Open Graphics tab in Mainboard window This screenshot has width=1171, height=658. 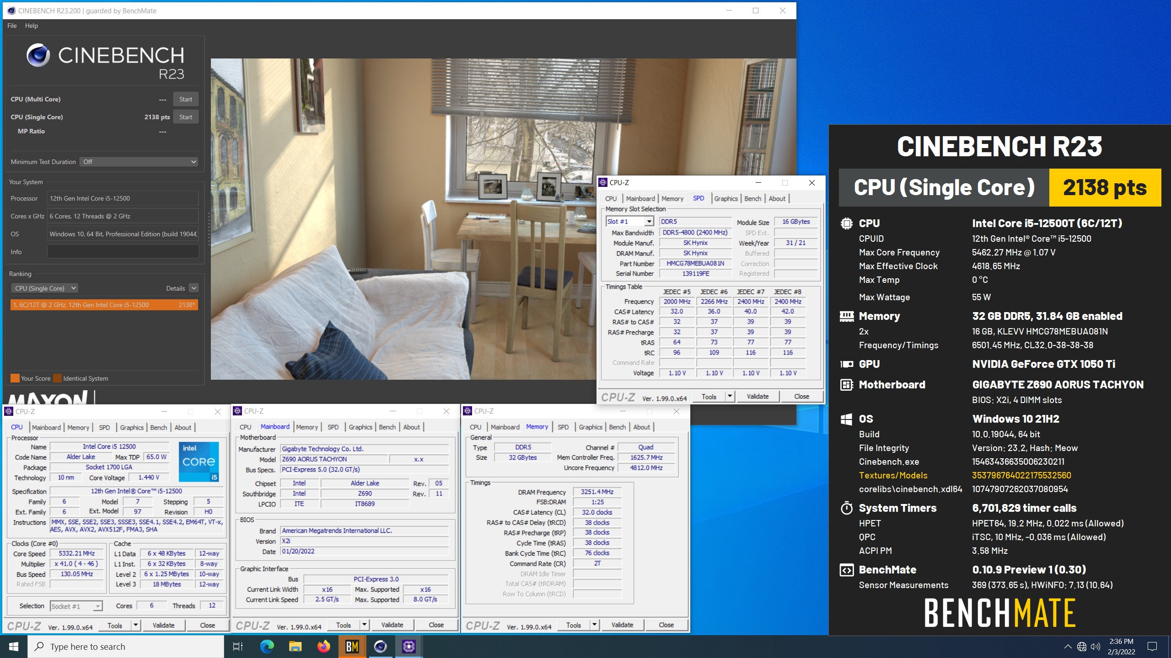[x=360, y=427]
